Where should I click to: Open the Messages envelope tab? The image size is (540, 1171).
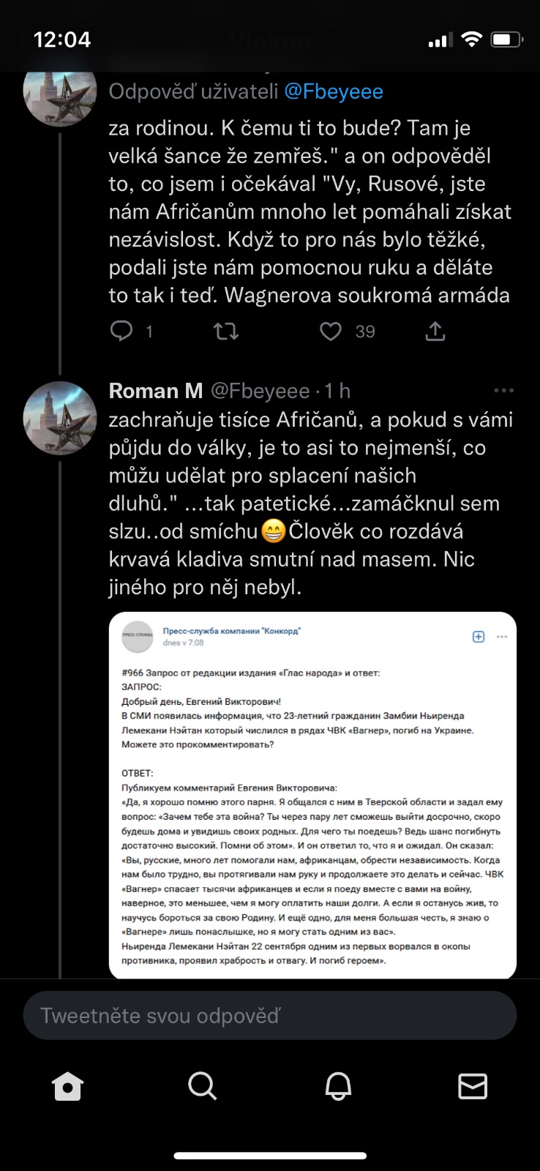coord(473,1087)
